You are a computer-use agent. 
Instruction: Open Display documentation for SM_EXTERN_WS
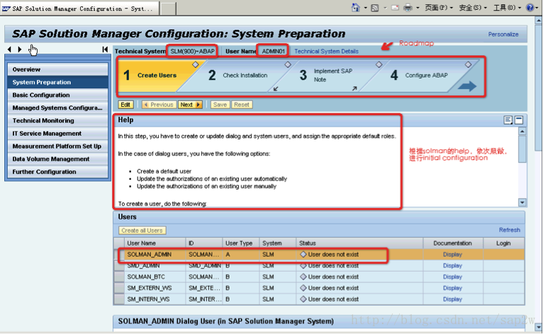452,288
